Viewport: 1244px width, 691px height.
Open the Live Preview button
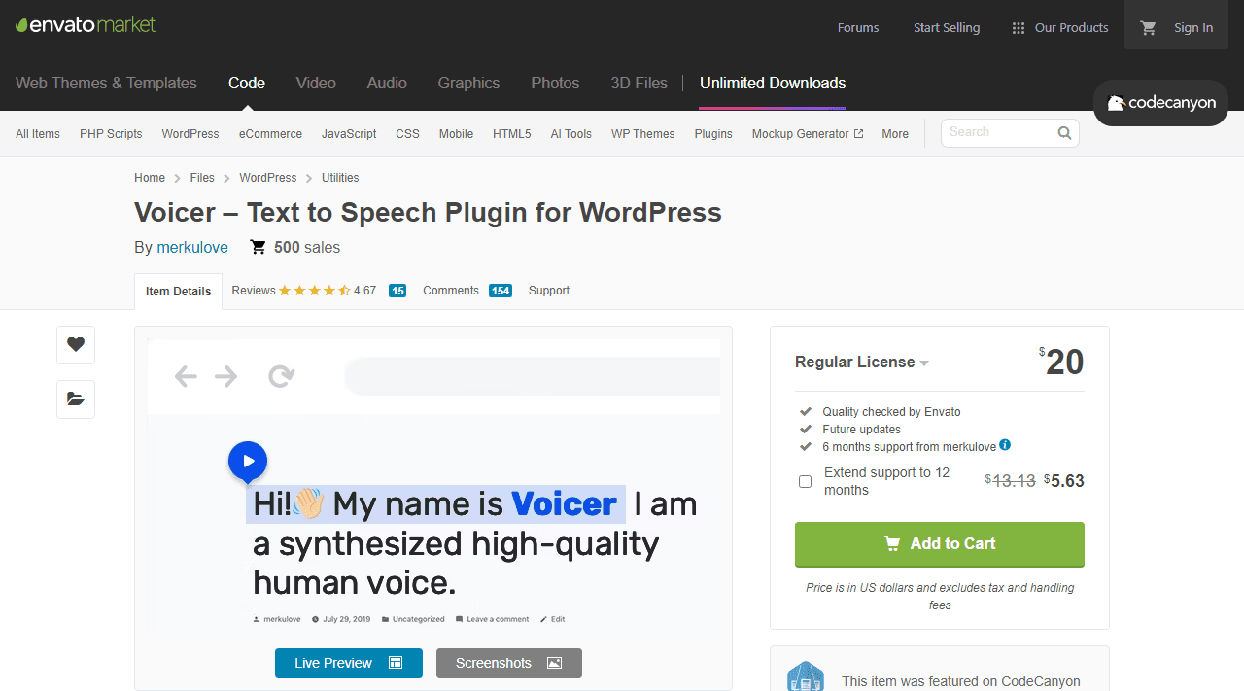point(348,663)
